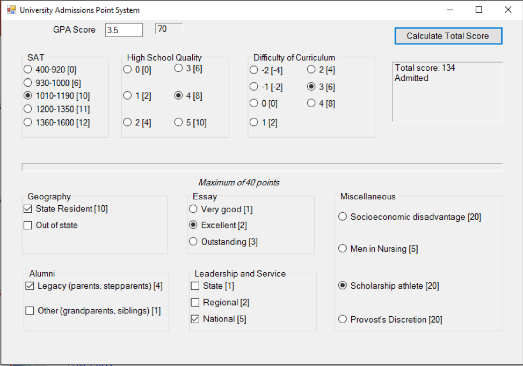Select the Very good [1] essay option
Screen dimensions: 523x366
click(x=193, y=209)
